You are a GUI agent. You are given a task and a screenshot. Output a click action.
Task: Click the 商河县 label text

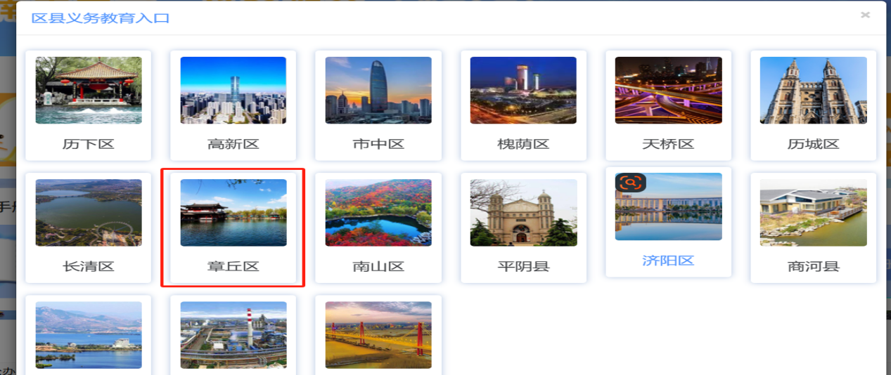(x=814, y=267)
